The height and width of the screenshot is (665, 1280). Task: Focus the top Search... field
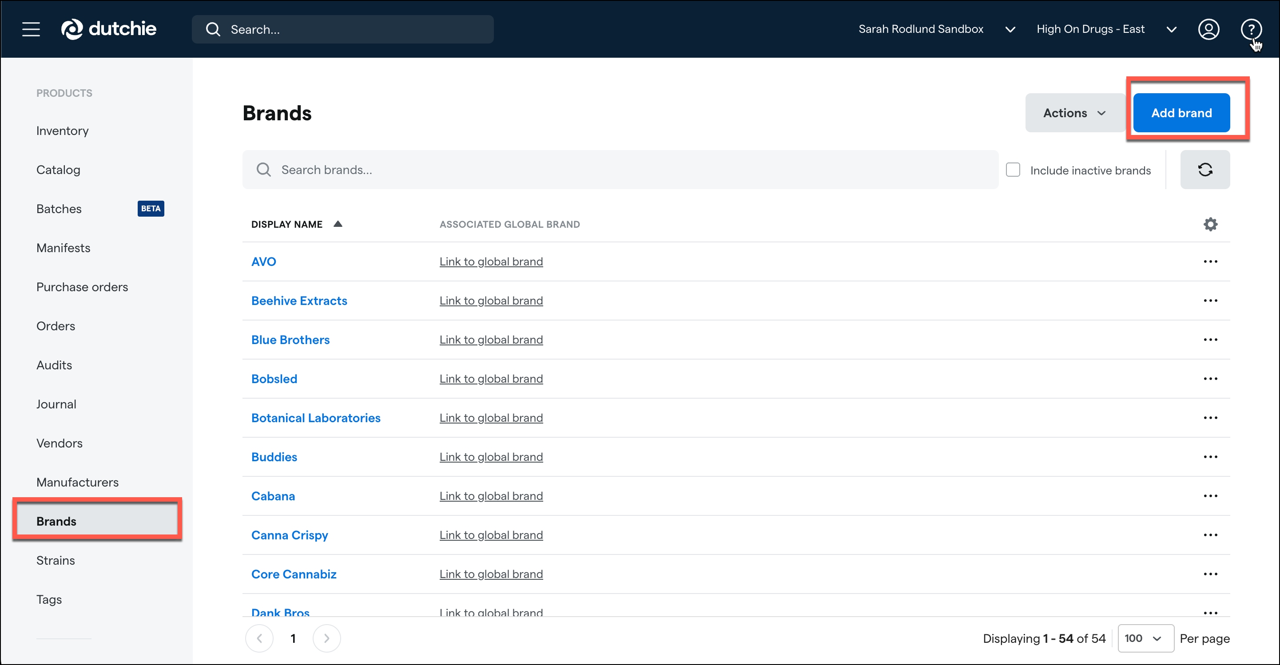(343, 29)
